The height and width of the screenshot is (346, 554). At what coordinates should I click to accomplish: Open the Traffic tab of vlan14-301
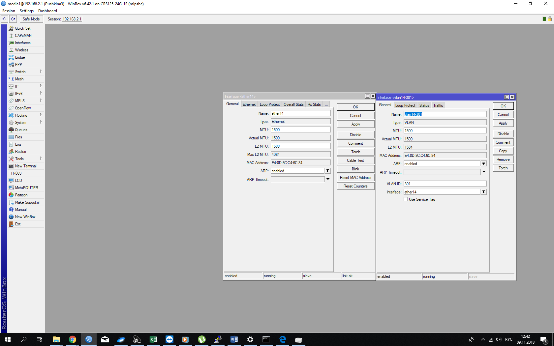438,105
